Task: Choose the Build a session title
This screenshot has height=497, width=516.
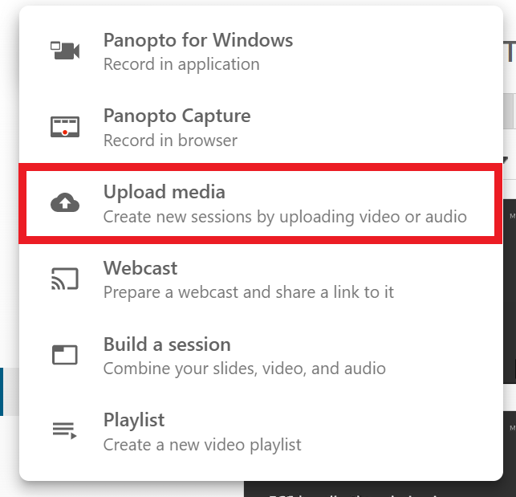Action: [x=167, y=344]
